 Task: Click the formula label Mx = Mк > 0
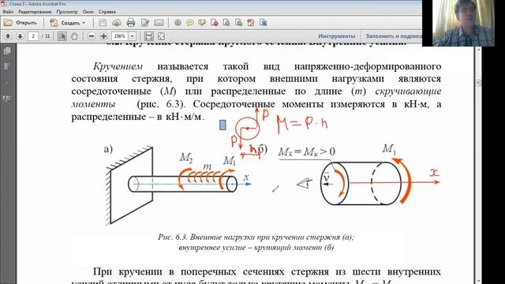[x=307, y=151]
